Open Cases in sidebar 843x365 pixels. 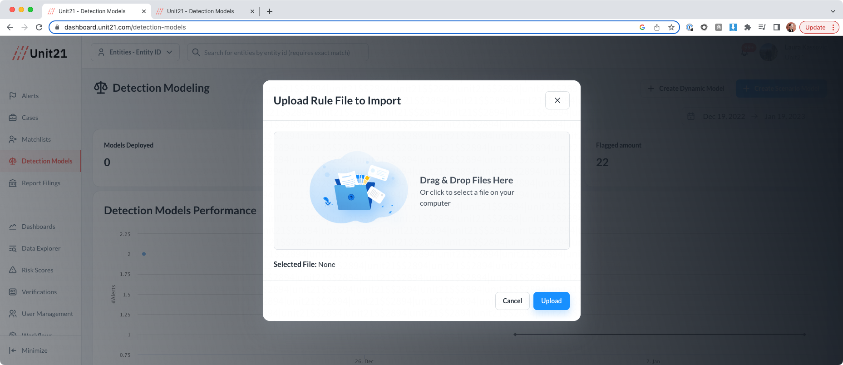pos(30,118)
